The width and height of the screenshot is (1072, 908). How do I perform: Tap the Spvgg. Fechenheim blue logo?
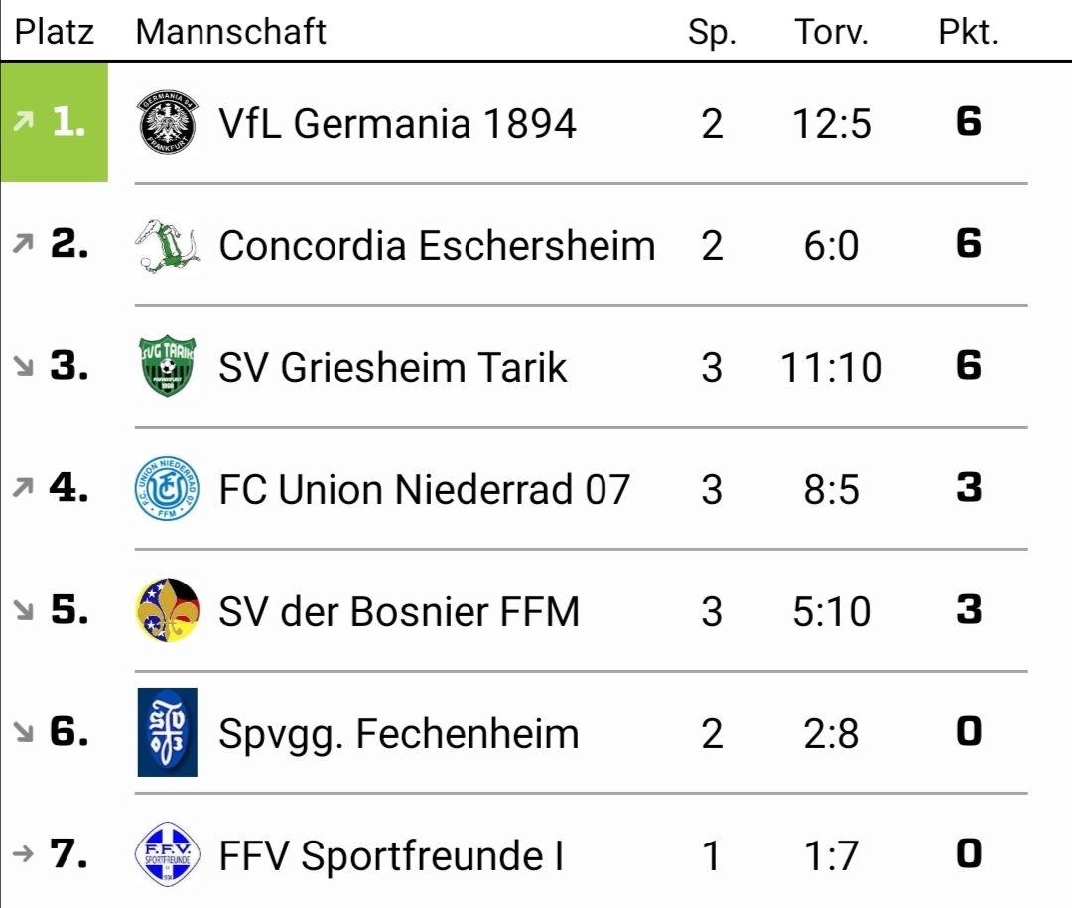(x=168, y=732)
